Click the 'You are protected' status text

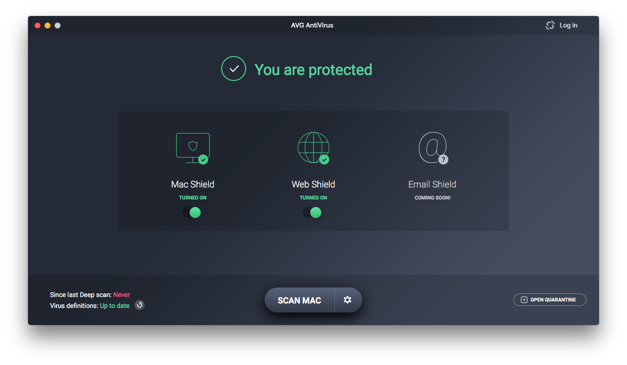tap(313, 69)
